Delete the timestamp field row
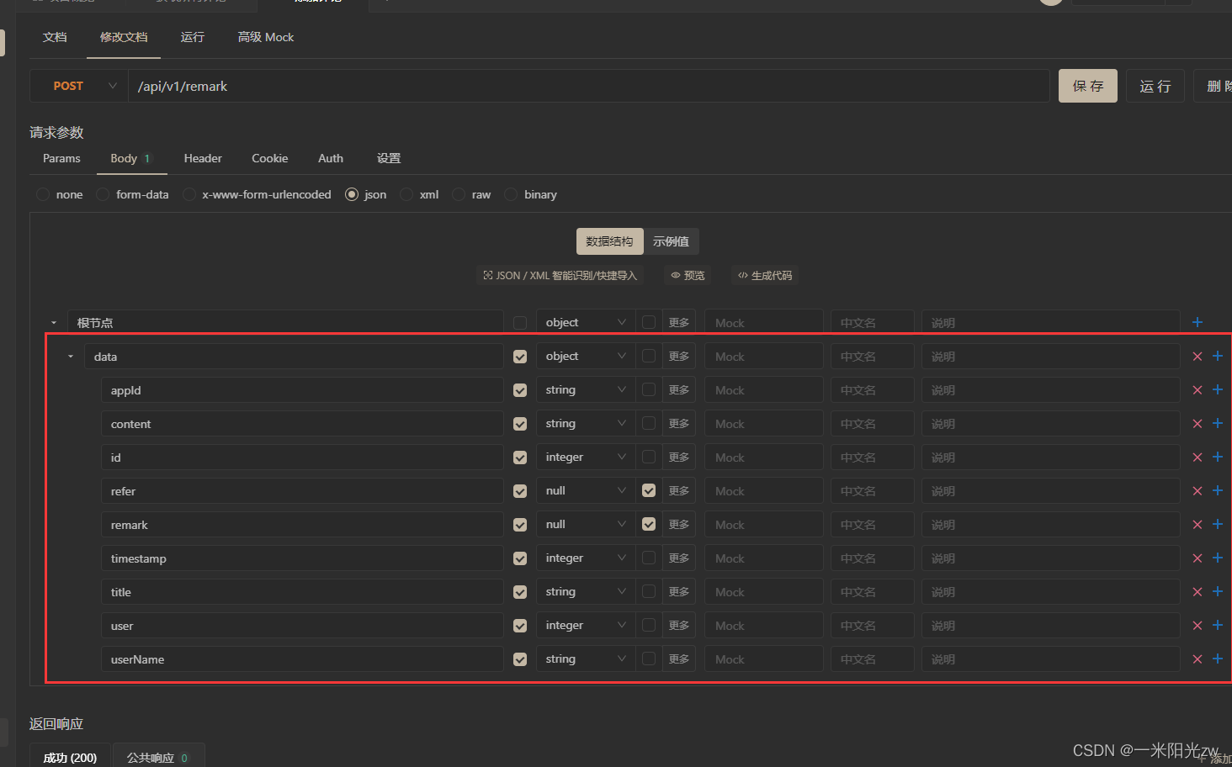 (x=1197, y=558)
